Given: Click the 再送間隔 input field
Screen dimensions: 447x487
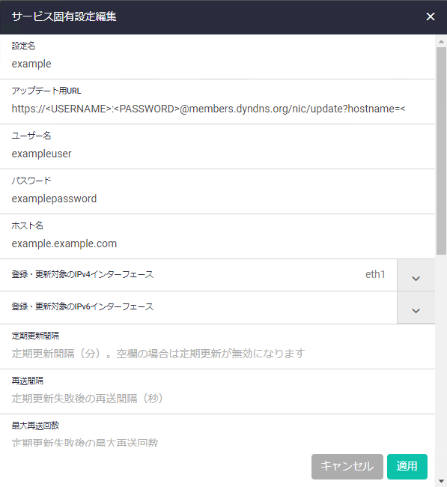Looking at the screenshot, I should [217, 399].
